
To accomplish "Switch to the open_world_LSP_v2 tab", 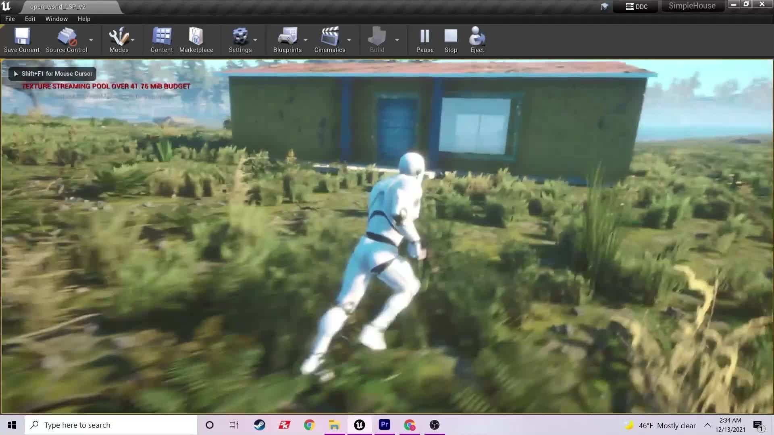I will (58, 7).
